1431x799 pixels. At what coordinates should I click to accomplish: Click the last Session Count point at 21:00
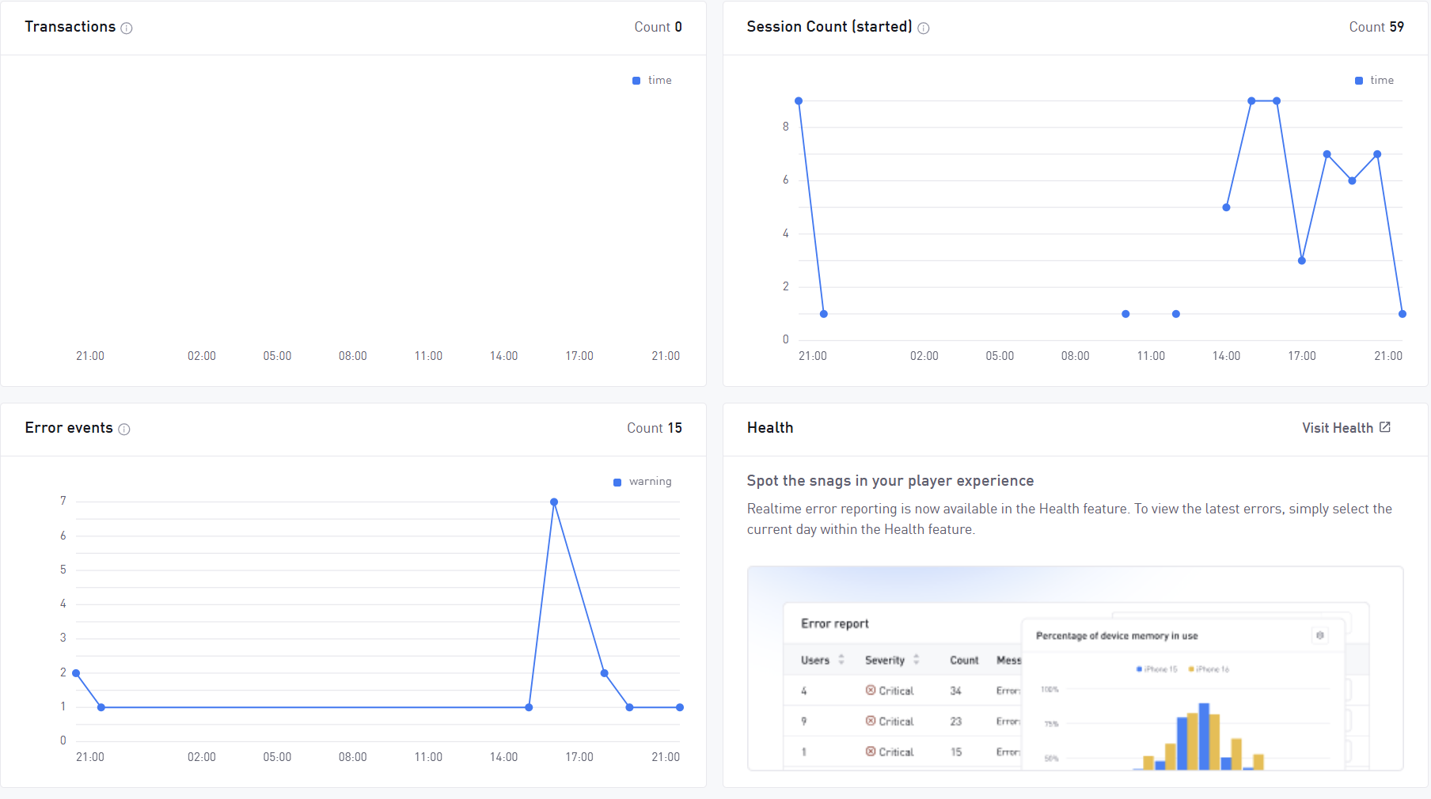click(x=1403, y=314)
